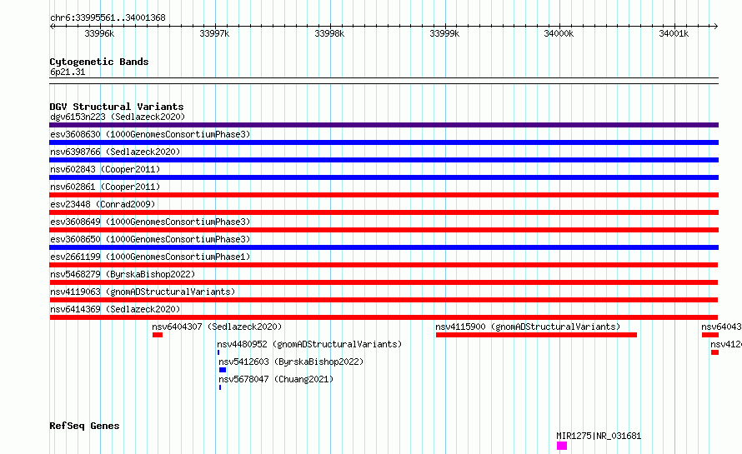Click the left arrow end of ruler

coord(52,26)
